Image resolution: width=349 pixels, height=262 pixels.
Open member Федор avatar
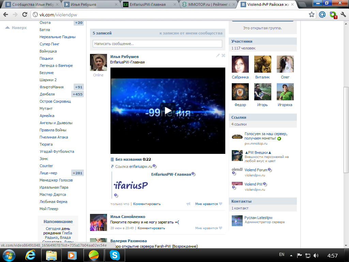[240, 92]
